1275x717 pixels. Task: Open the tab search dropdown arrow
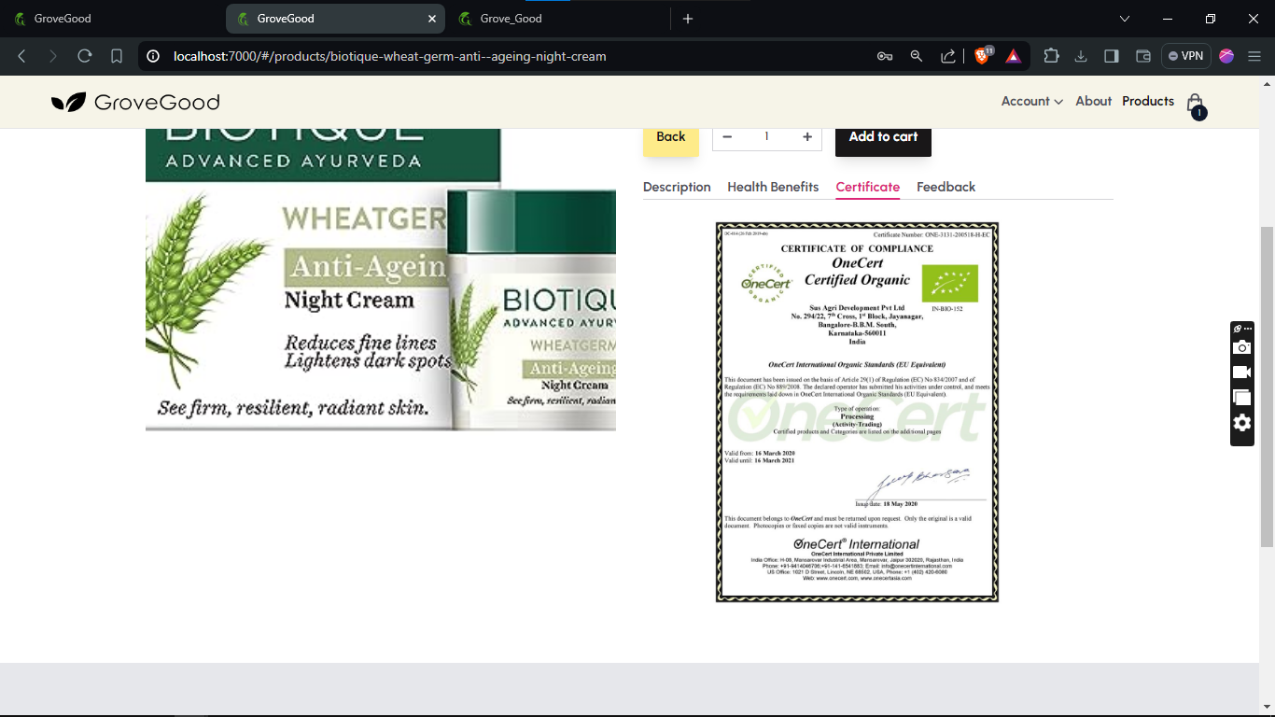coord(1125,19)
